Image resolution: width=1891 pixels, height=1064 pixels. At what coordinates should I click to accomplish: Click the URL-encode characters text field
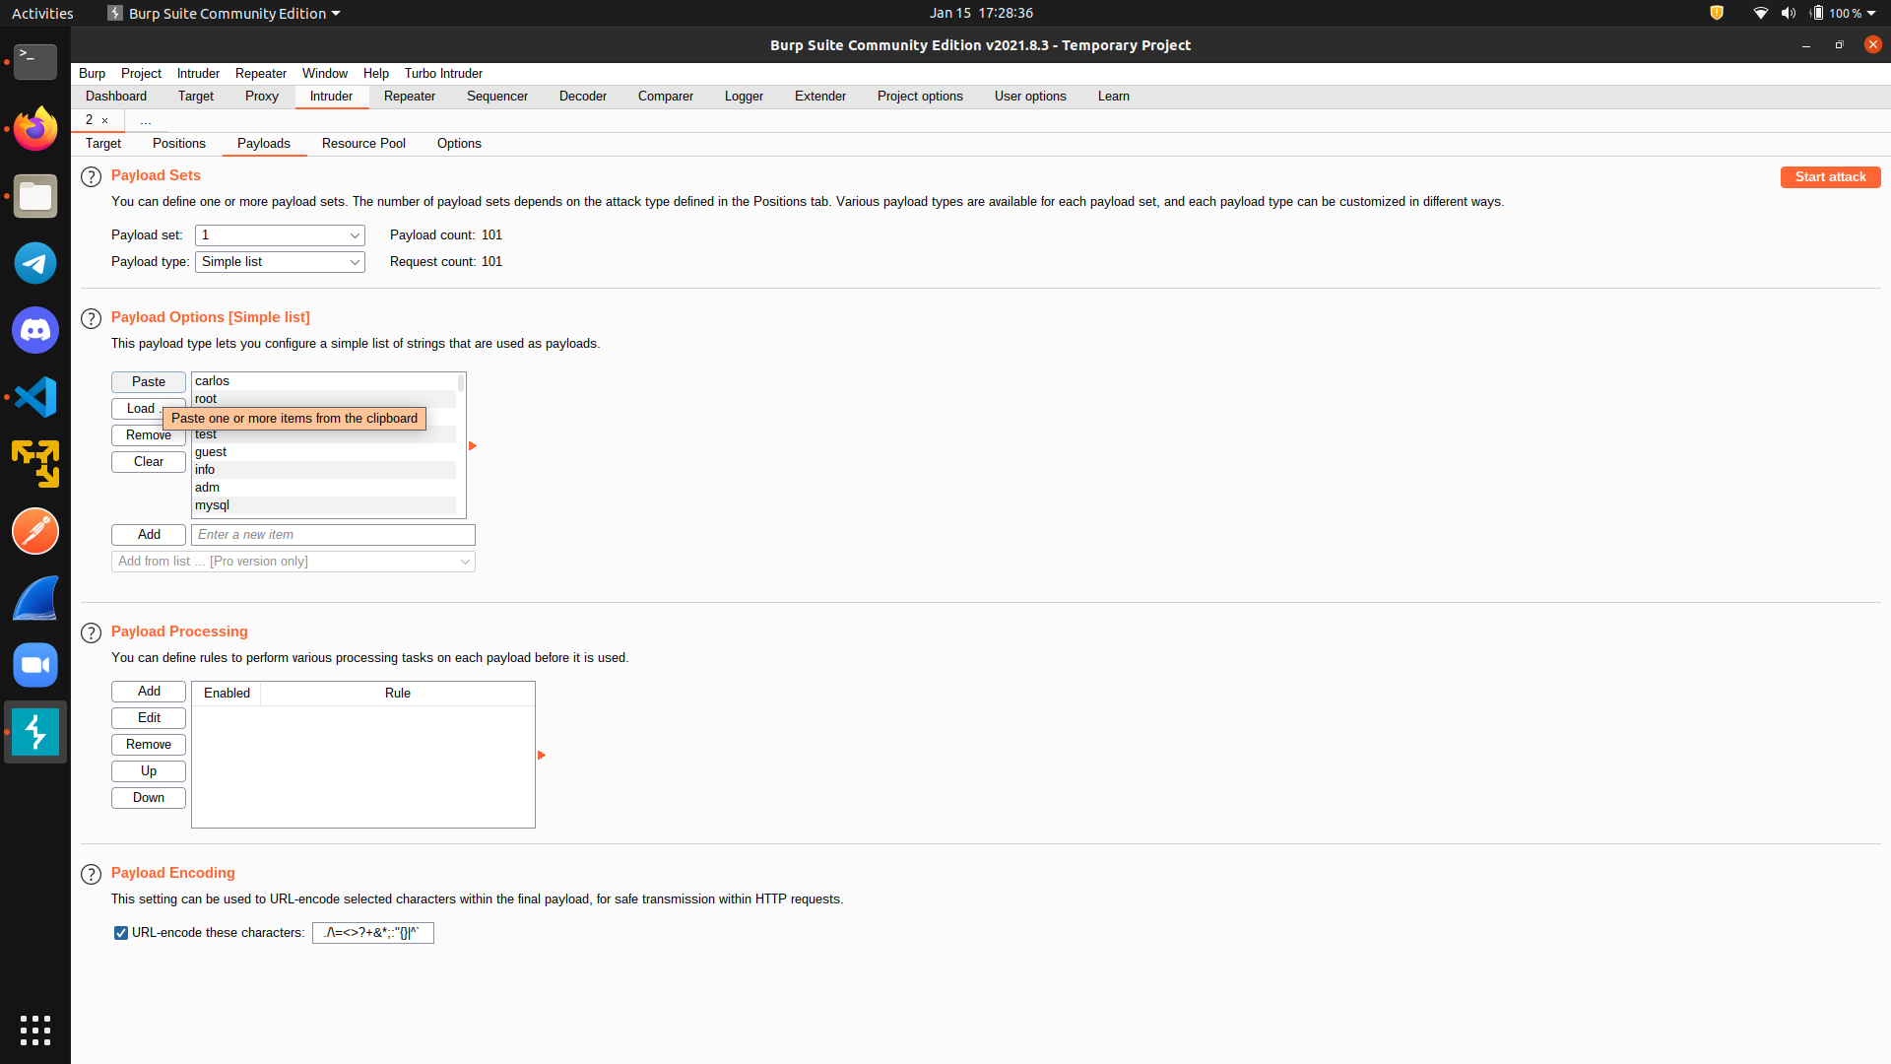click(373, 933)
